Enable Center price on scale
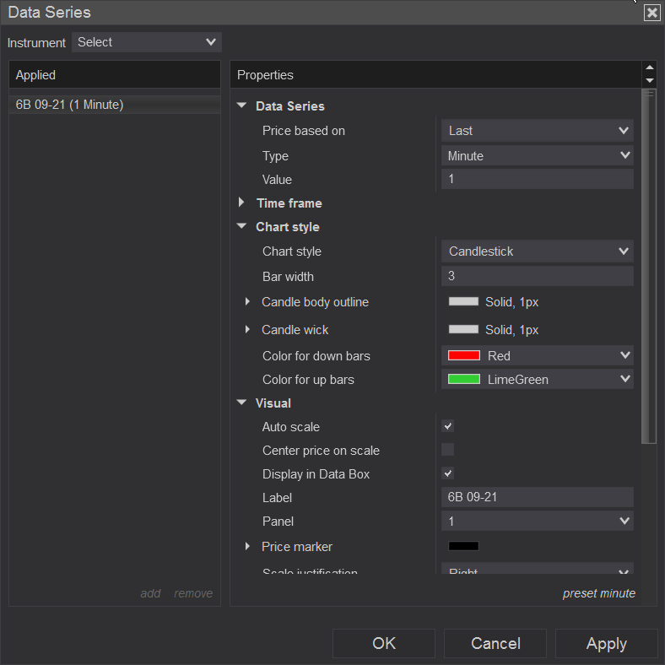This screenshot has height=665, width=665. click(448, 450)
